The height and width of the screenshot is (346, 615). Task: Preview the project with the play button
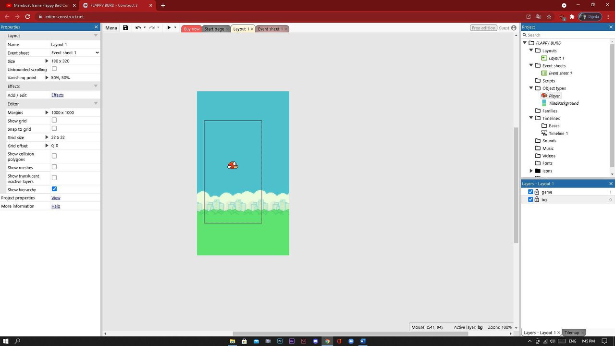click(169, 28)
